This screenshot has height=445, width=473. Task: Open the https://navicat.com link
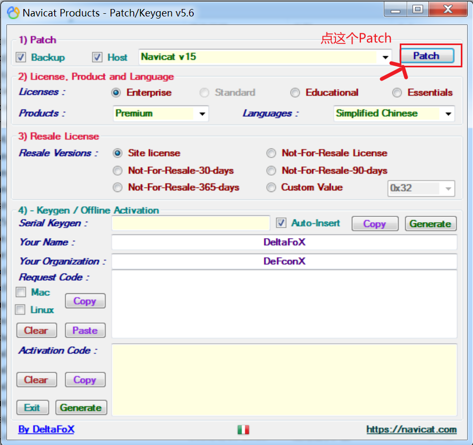click(411, 429)
